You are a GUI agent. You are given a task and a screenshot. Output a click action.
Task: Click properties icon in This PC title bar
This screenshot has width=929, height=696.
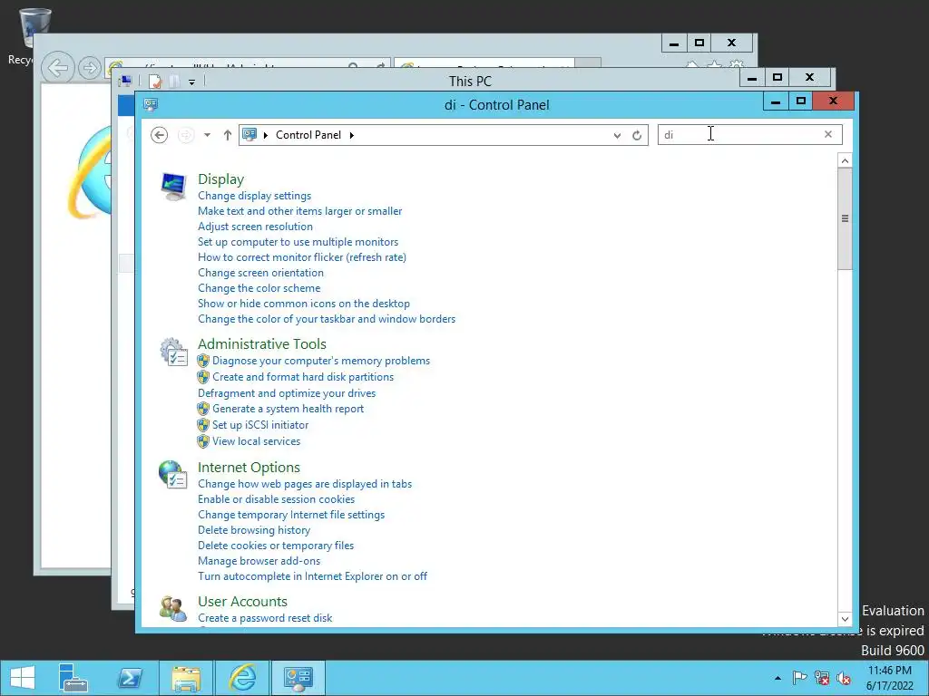(x=154, y=81)
